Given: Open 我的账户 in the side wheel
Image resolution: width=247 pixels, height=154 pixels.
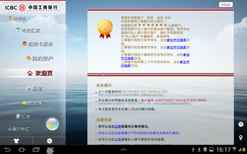Looking at the screenshot, I should click(x=40, y=58).
